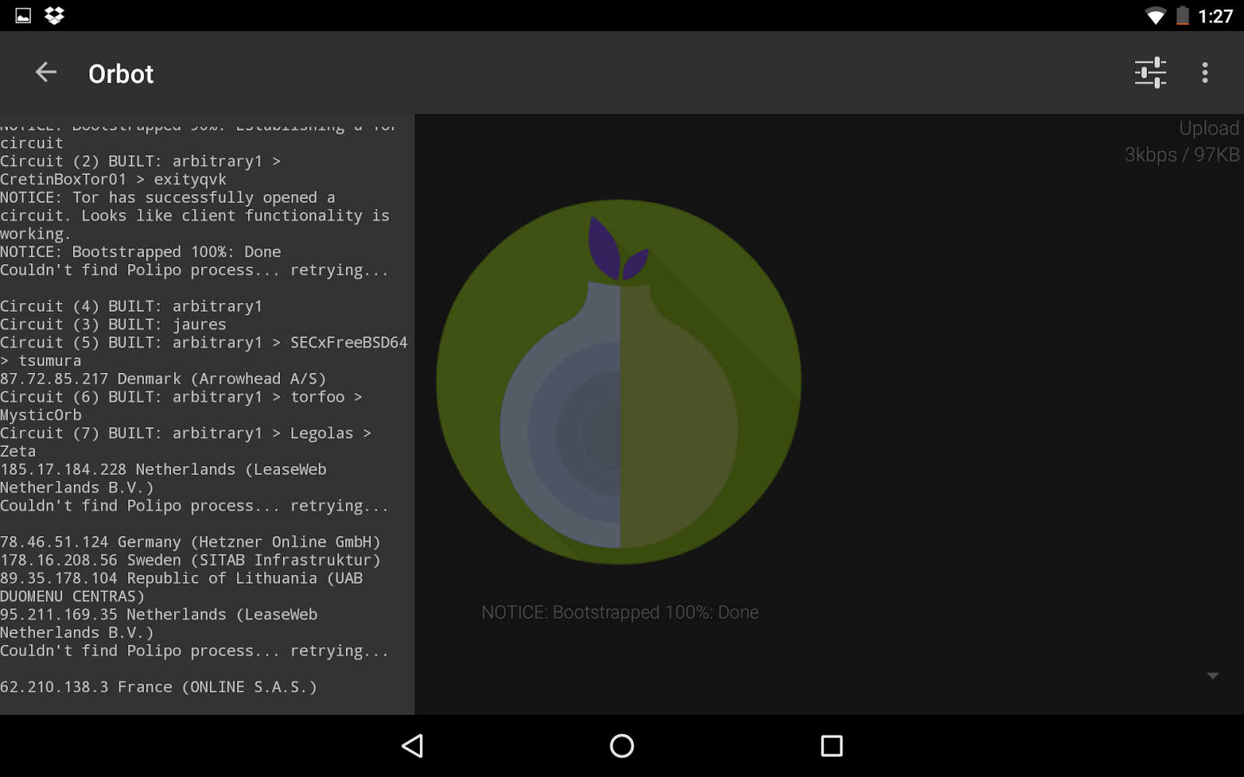This screenshot has height=777, width=1244.
Task: Open the three-dot overflow menu
Action: click(x=1205, y=73)
